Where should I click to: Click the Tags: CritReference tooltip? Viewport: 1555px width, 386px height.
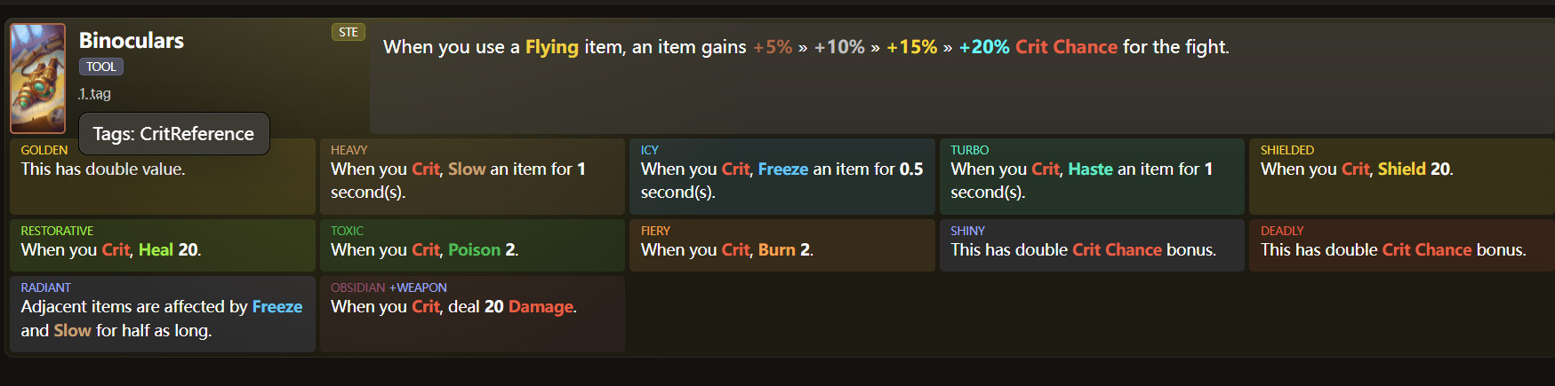click(x=173, y=134)
